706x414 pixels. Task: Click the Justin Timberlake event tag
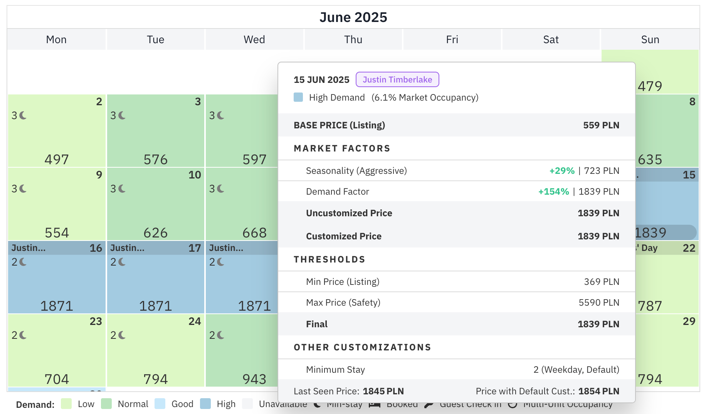tap(397, 79)
